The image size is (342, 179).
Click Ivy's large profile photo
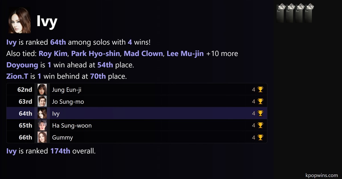(x=19, y=20)
